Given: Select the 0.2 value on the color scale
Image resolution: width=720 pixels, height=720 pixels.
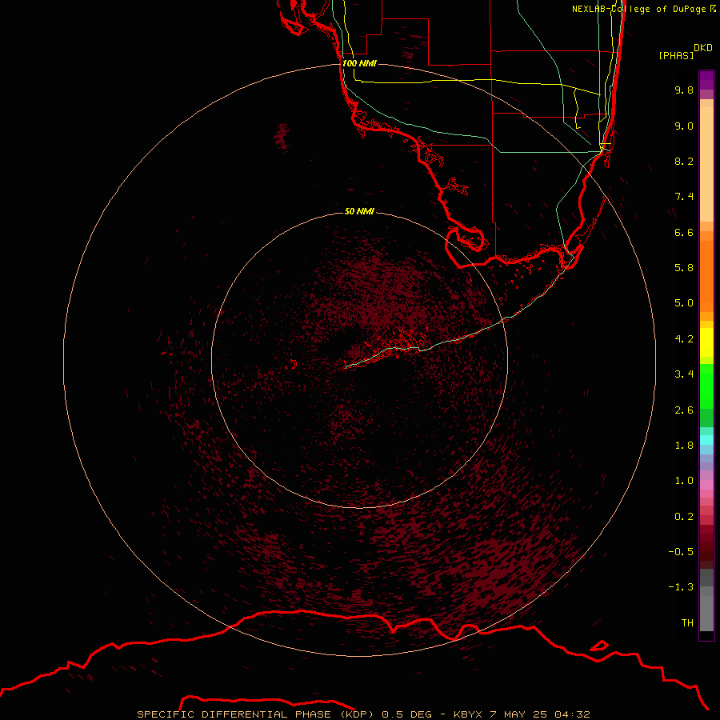Looking at the screenshot, I should click(x=684, y=517).
